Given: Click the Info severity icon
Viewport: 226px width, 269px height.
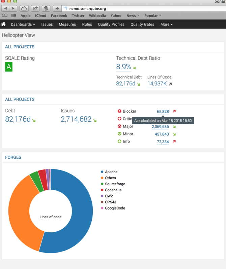Looking at the screenshot, I should [x=119, y=141].
